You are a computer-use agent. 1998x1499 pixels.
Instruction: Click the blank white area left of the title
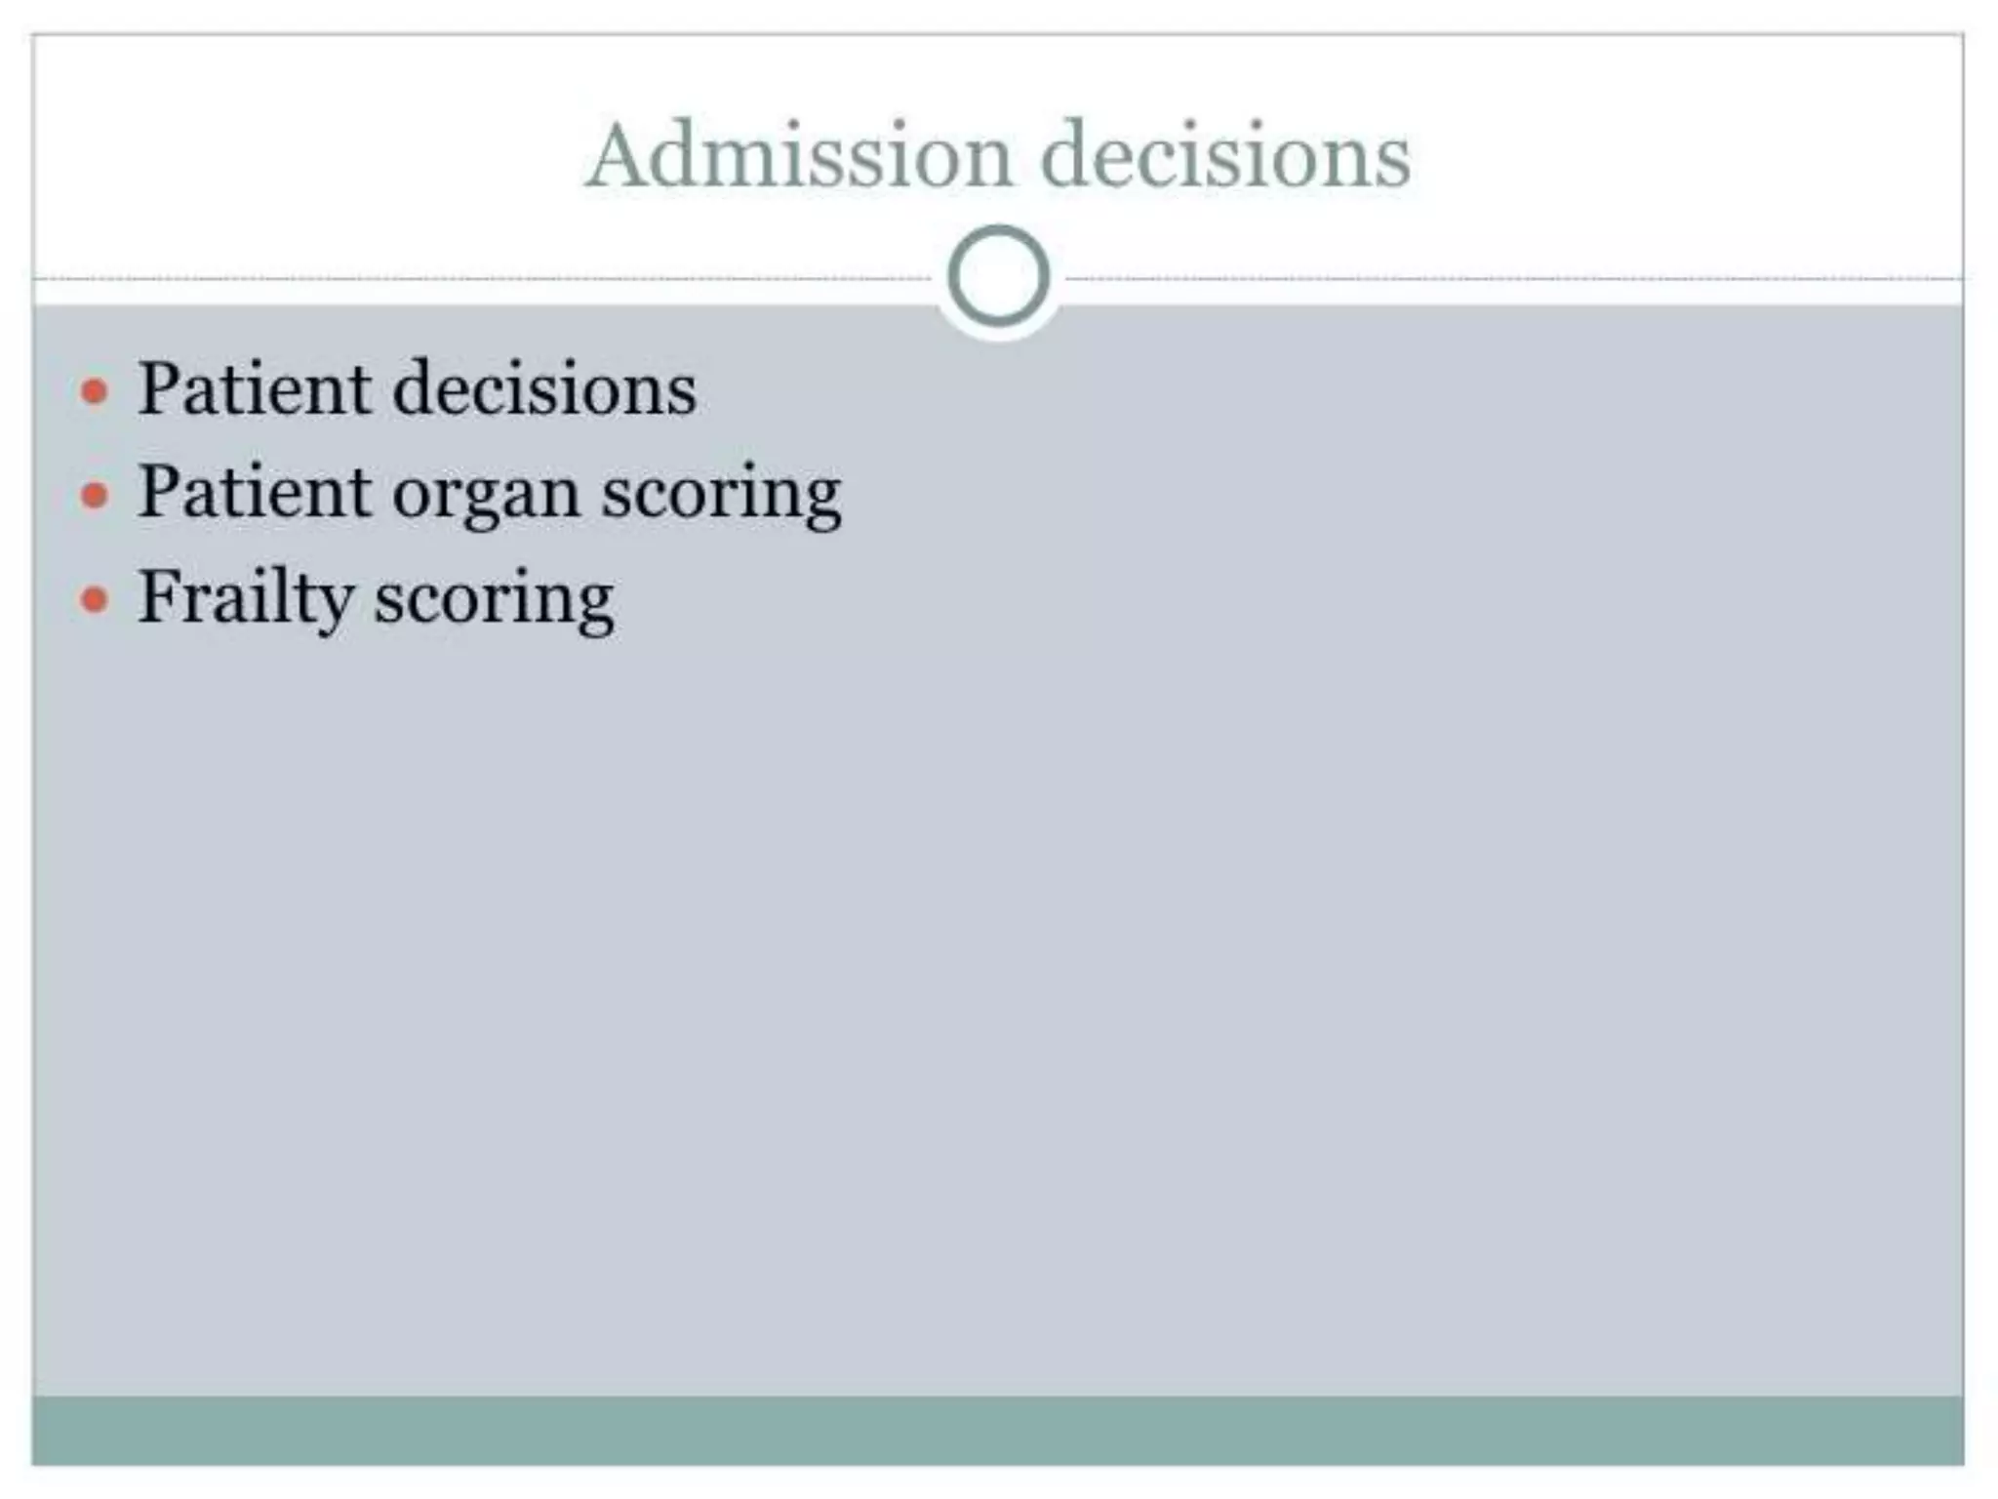coord(293,156)
